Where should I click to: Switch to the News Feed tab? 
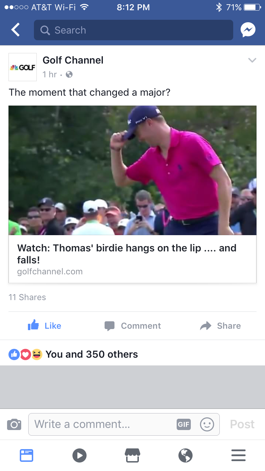pyautogui.click(x=26, y=455)
